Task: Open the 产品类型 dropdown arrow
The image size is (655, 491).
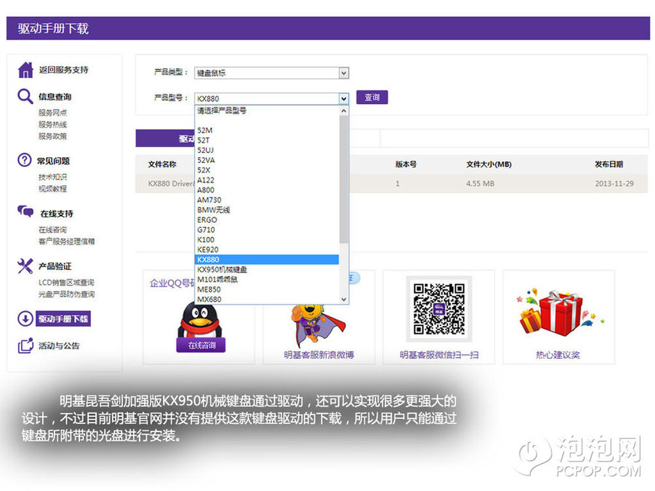Action: [x=343, y=73]
